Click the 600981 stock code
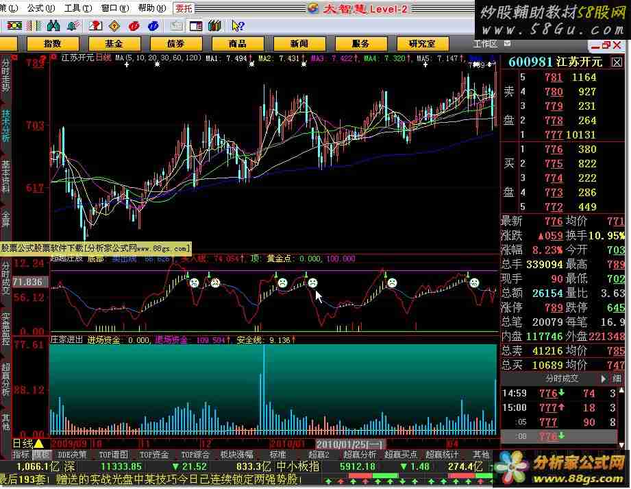Viewport: 631px width, 489px height. pyautogui.click(x=530, y=62)
